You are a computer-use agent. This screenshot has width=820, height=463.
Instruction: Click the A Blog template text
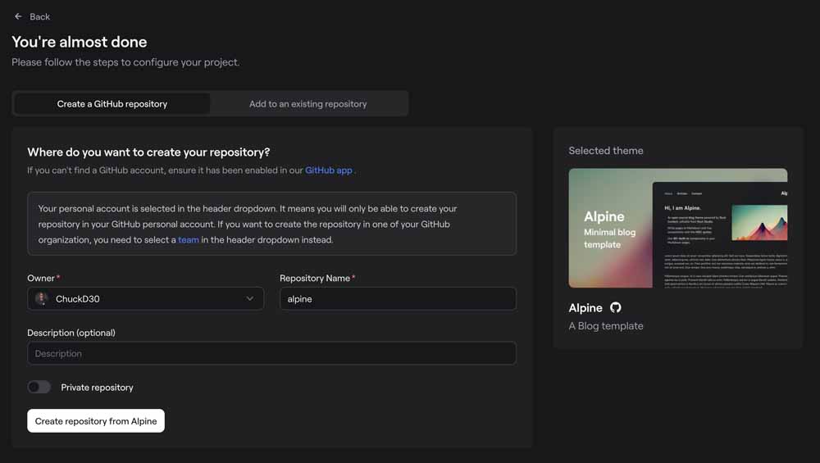coord(606,326)
